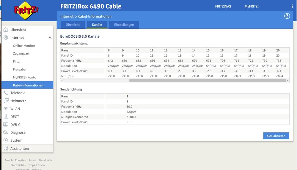Viewport: 297px width, 170px height.
Task: Click the Assistenten wizard icon
Action: click(6, 148)
